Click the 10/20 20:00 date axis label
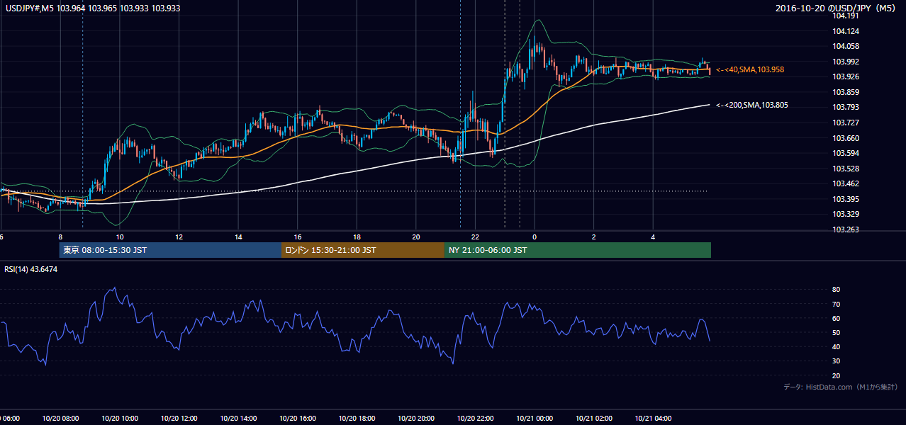 point(416,419)
